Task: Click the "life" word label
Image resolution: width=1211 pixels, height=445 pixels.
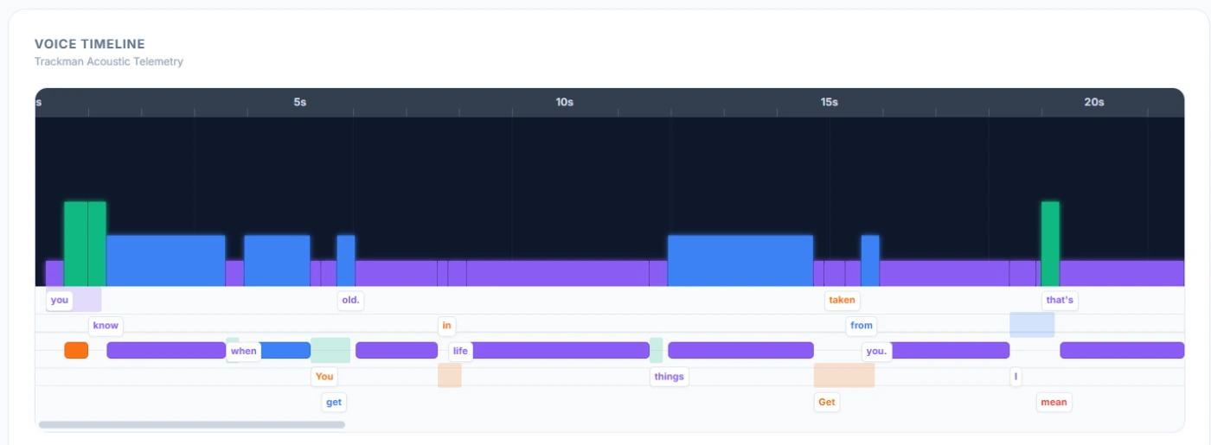Action: coord(460,351)
